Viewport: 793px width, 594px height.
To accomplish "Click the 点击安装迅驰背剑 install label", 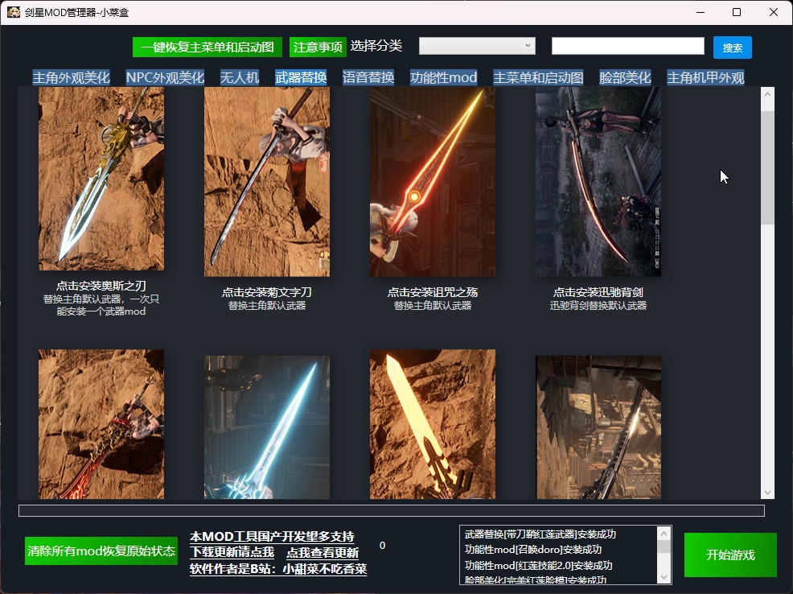I will (x=598, y=292).
